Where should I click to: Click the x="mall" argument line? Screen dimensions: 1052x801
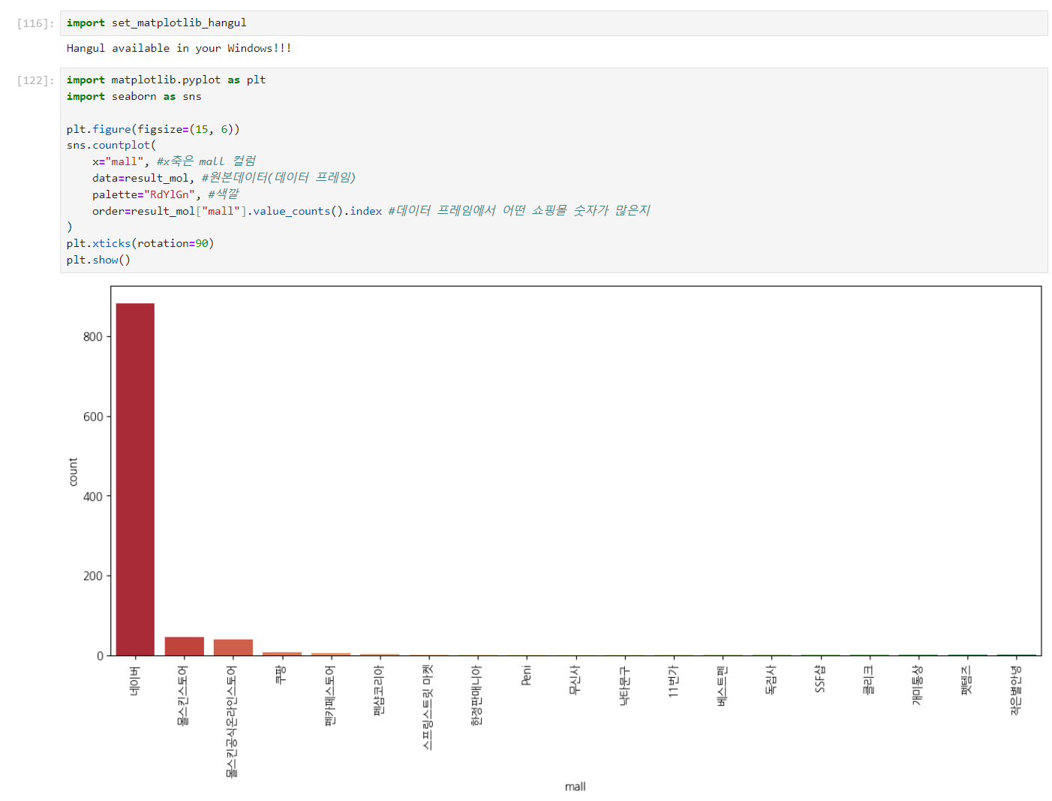coord(174,161)
